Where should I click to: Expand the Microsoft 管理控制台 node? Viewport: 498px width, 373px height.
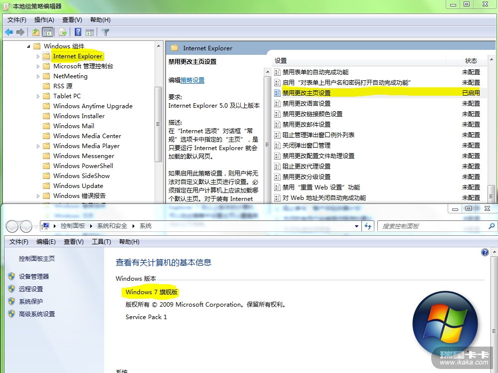pos(38,66)
